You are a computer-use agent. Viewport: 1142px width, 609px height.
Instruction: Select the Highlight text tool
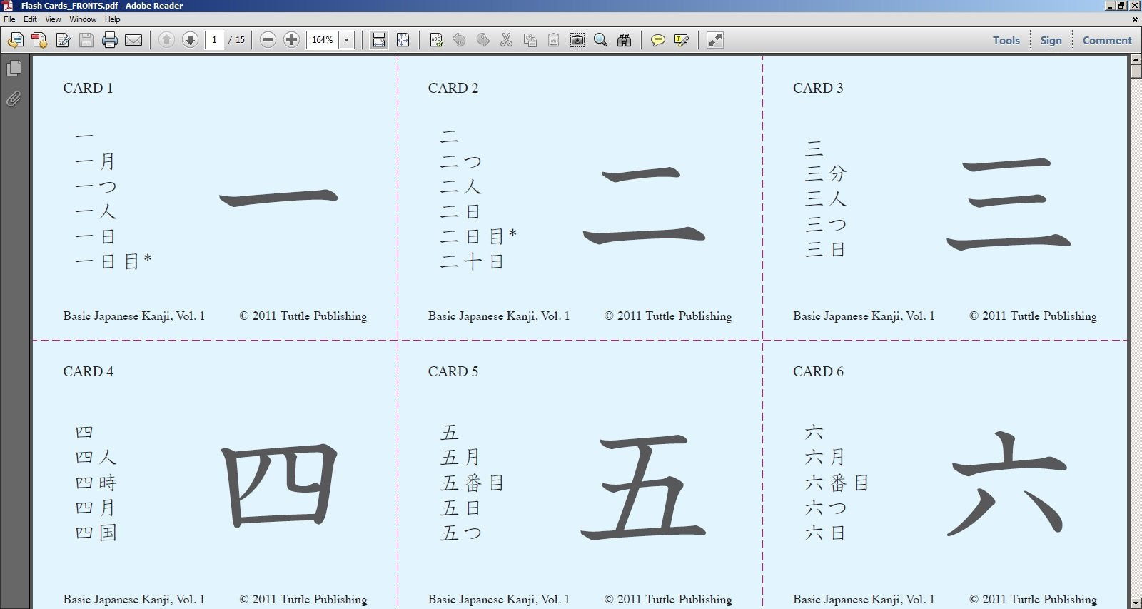682,40
